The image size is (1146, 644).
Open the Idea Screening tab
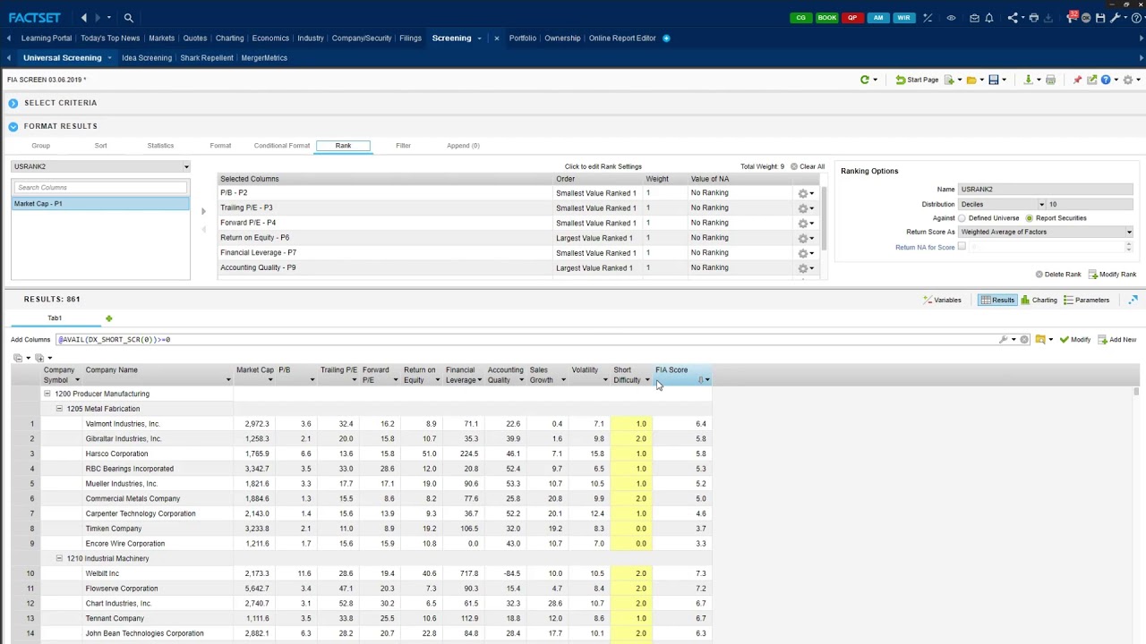pyautogui.click(x=147, y=58)
